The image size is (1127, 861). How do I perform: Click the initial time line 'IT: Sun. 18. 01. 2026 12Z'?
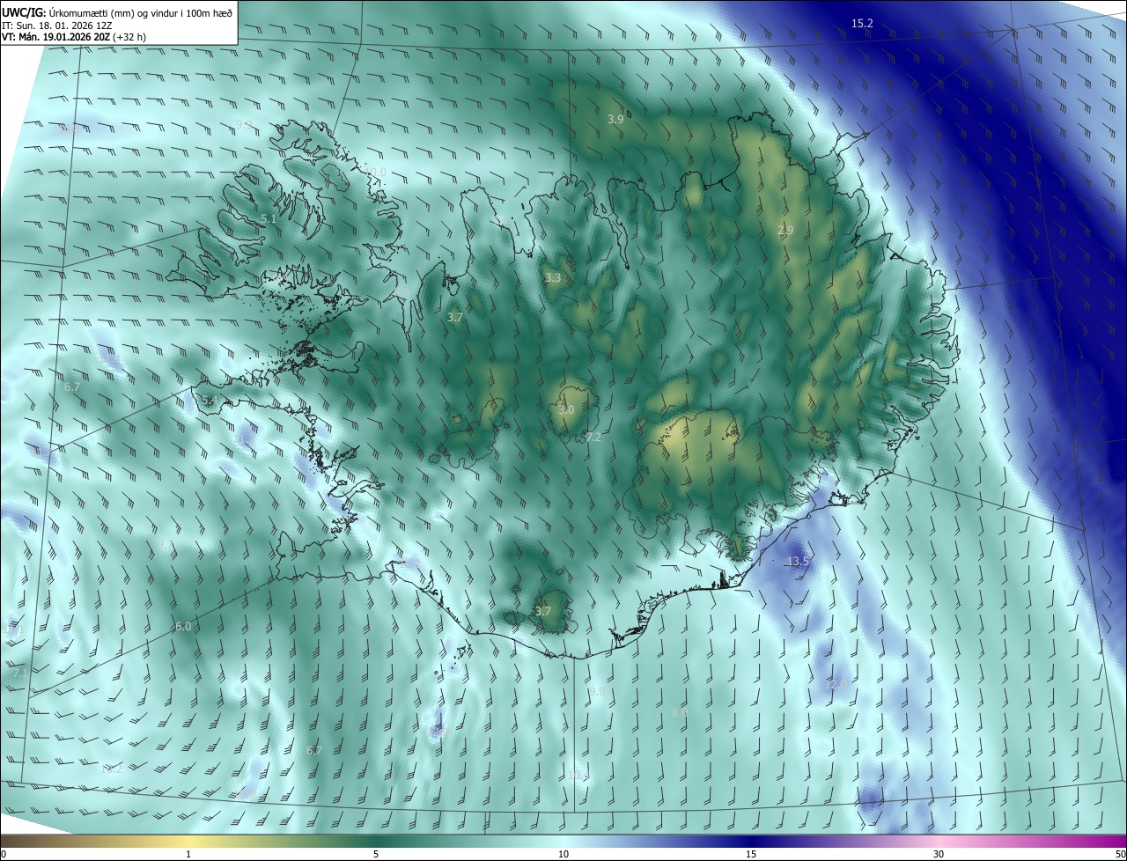[x=57, y=26]
